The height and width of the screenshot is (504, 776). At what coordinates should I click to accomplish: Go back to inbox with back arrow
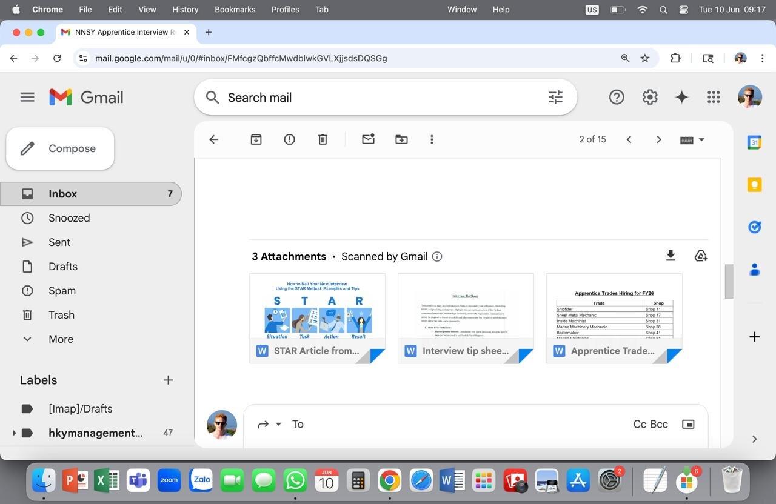point(213,139)
